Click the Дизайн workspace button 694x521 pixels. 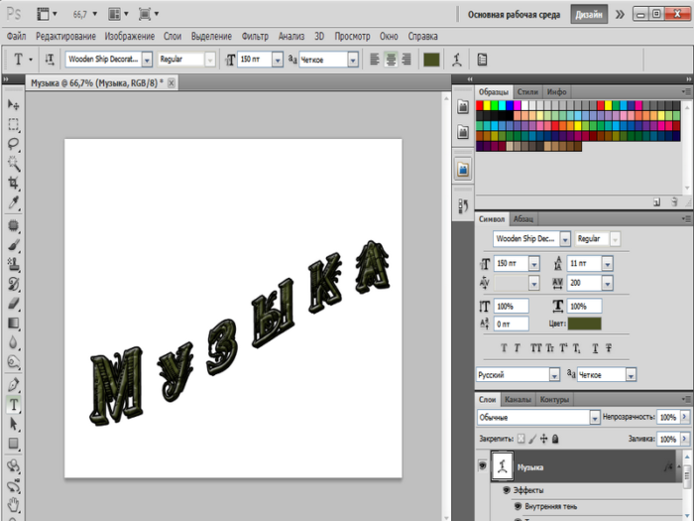589,15
